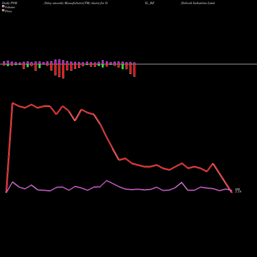Viewport: 257px width, 257px height.
Task: Click the magenta Volume legend swatch
Action: [x=3, y=6]
